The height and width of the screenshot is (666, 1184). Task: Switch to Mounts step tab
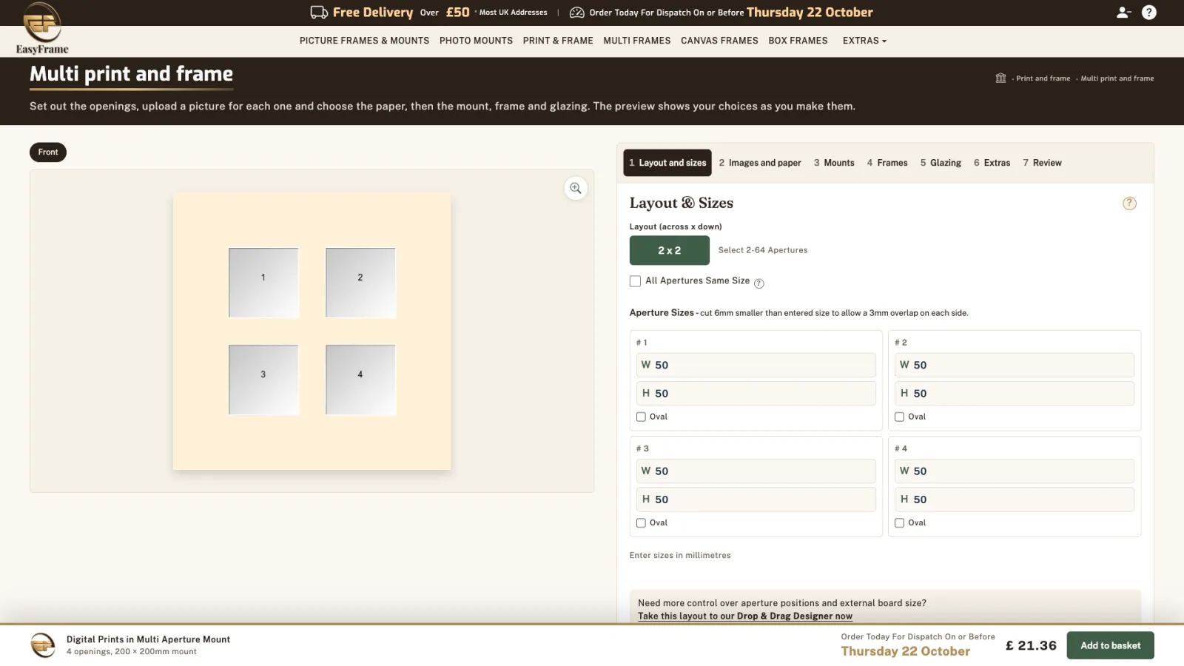coord(834,163)
